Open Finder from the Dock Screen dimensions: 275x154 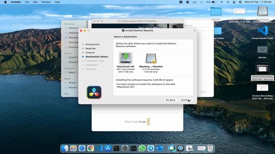click(x=65, y=148)
